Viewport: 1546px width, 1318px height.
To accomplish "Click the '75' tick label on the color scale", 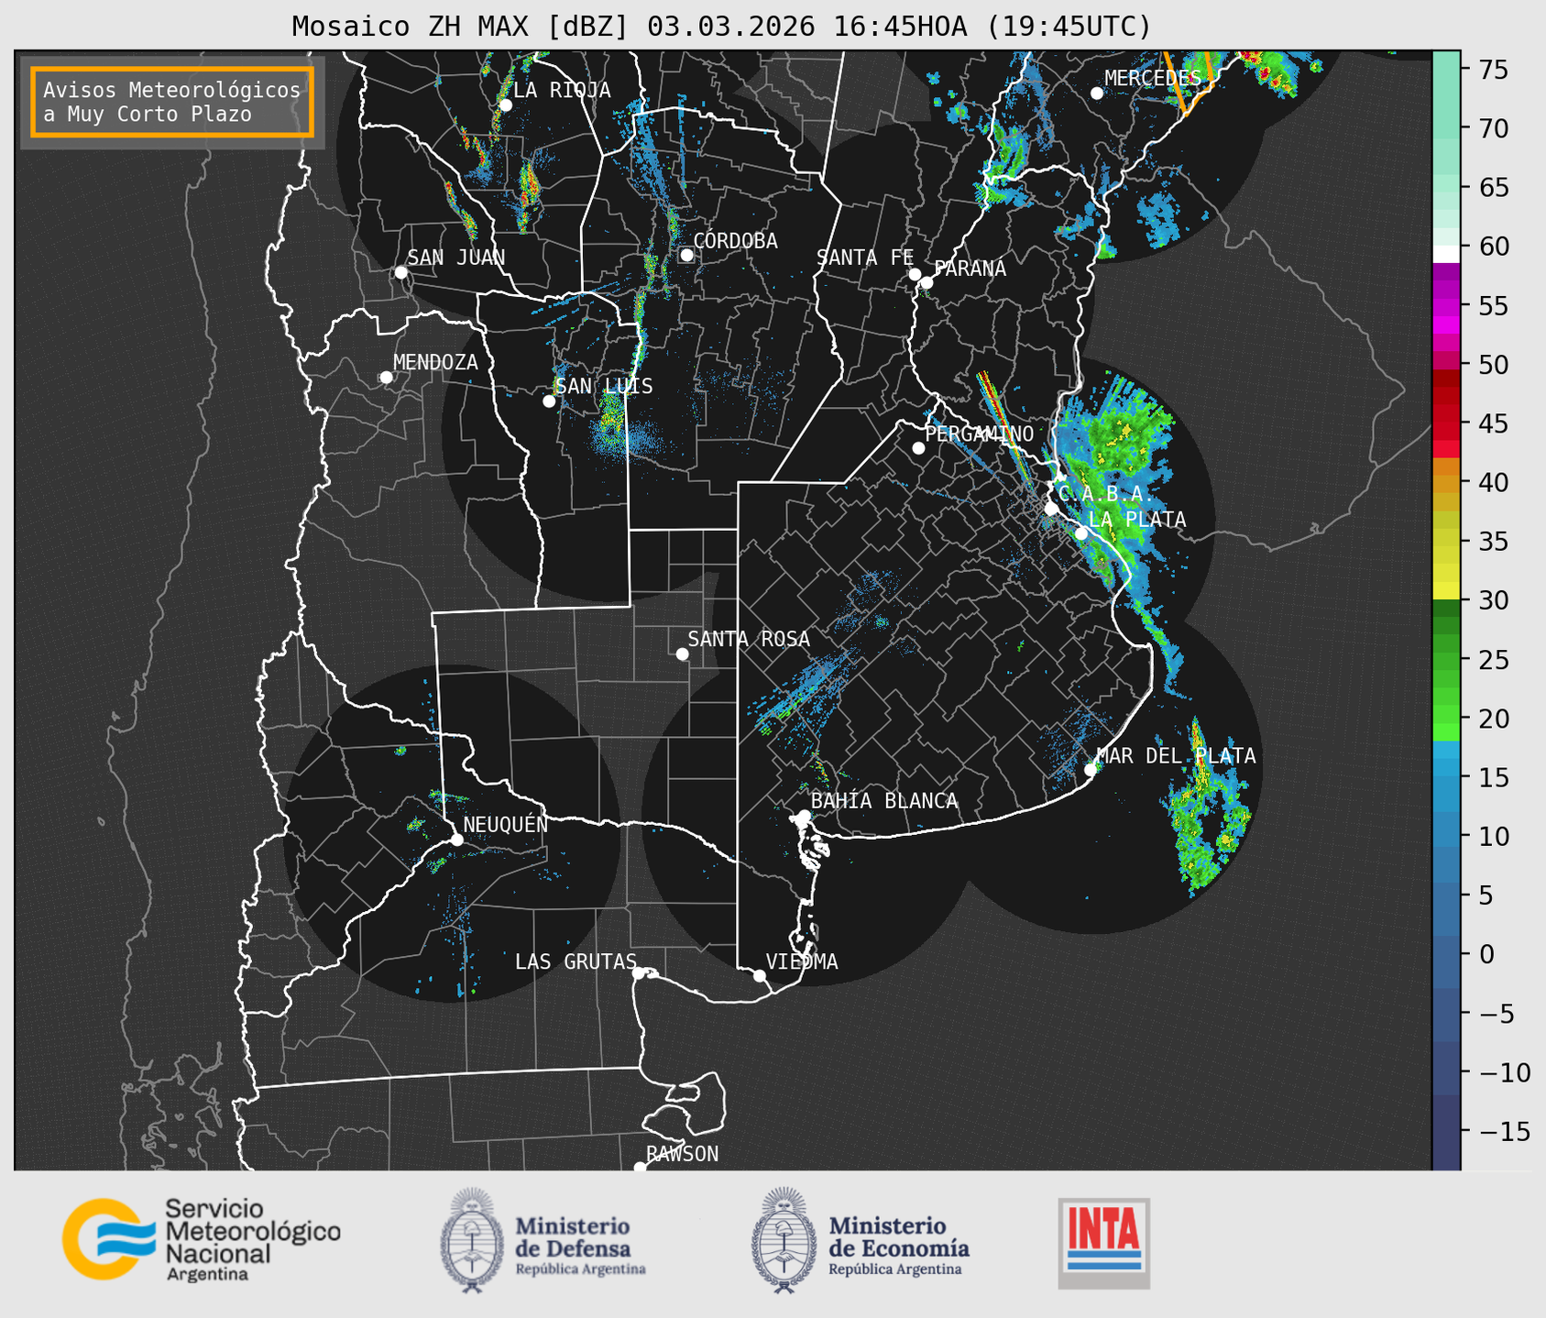I will tap(1495, 70).
